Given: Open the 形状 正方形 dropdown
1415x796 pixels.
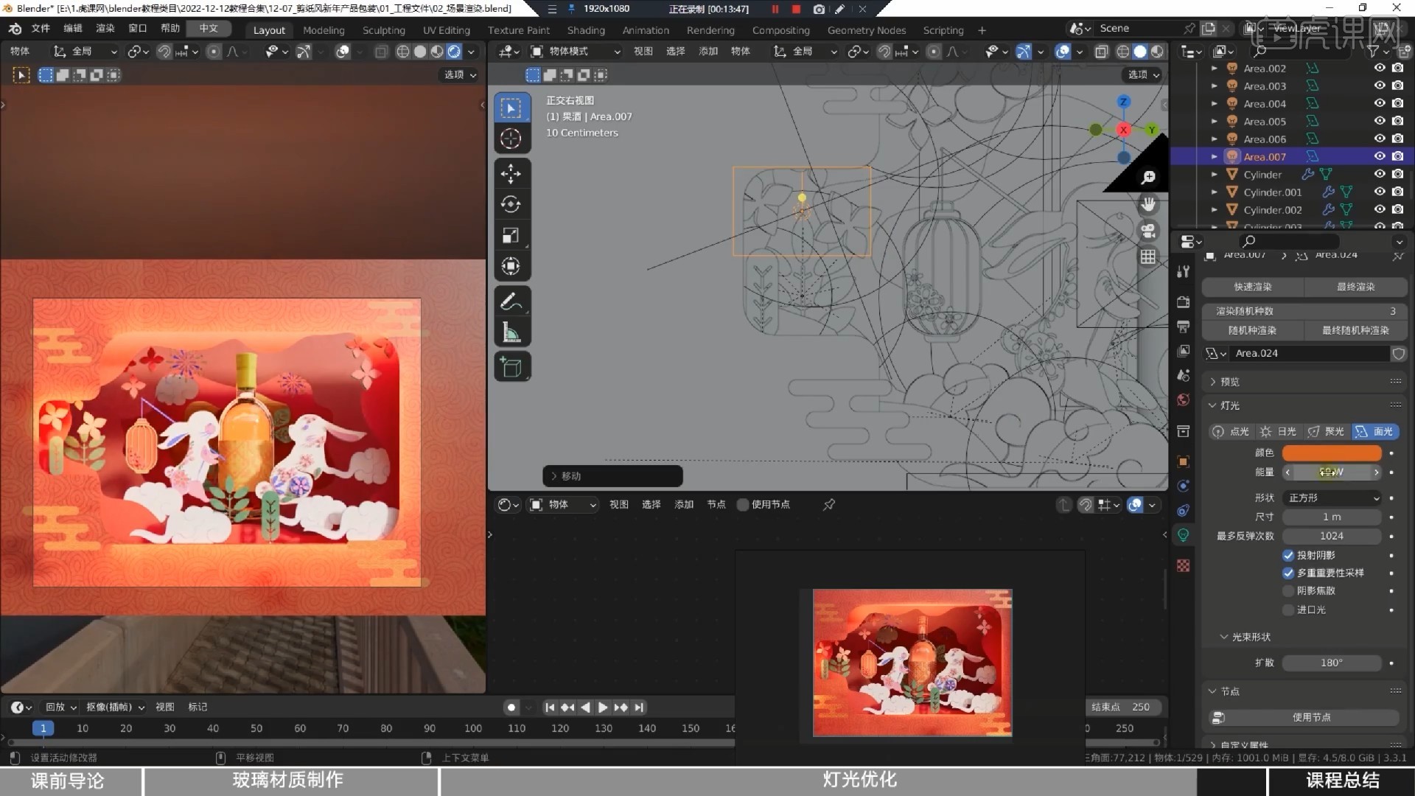Looking at the screenshot, I should pyautogui.click(x=1332, y=497).
